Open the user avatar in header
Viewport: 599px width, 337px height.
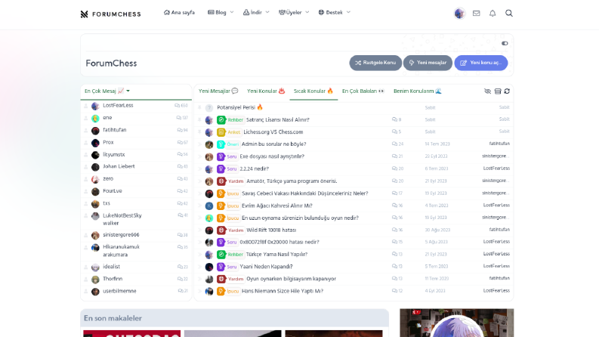point(459,14)
